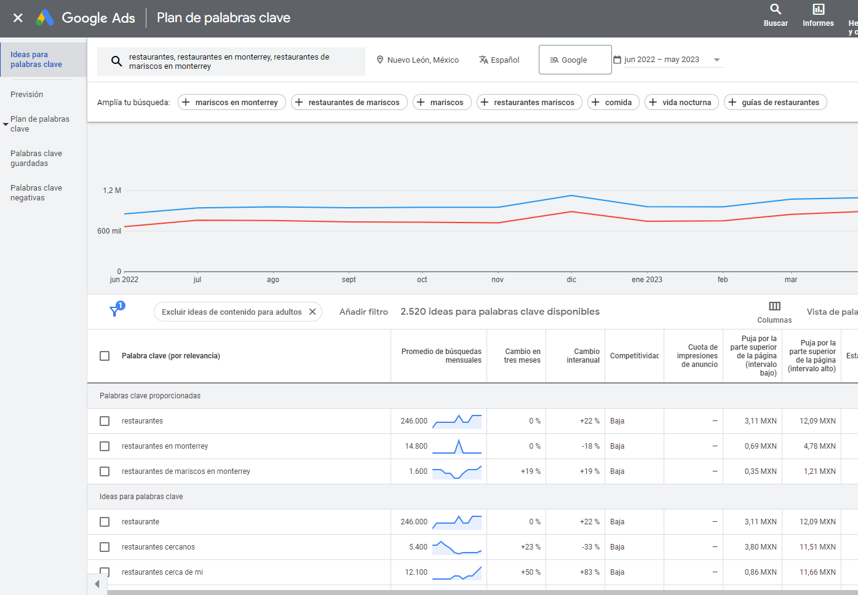Open Palabras clave guardadas section
The height and width of the screenshot is (595, 858).
point(36,159)
